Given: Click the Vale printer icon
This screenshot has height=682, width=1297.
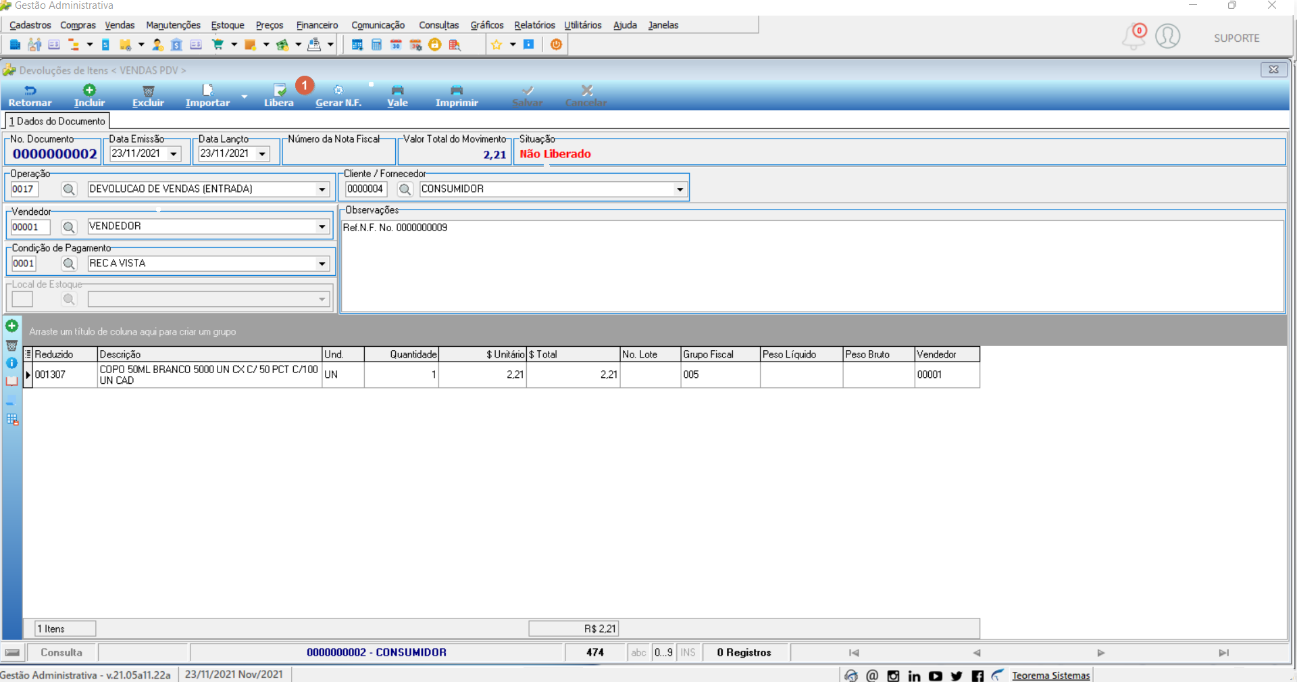Looking at the screenshot, I should point(397,90).
